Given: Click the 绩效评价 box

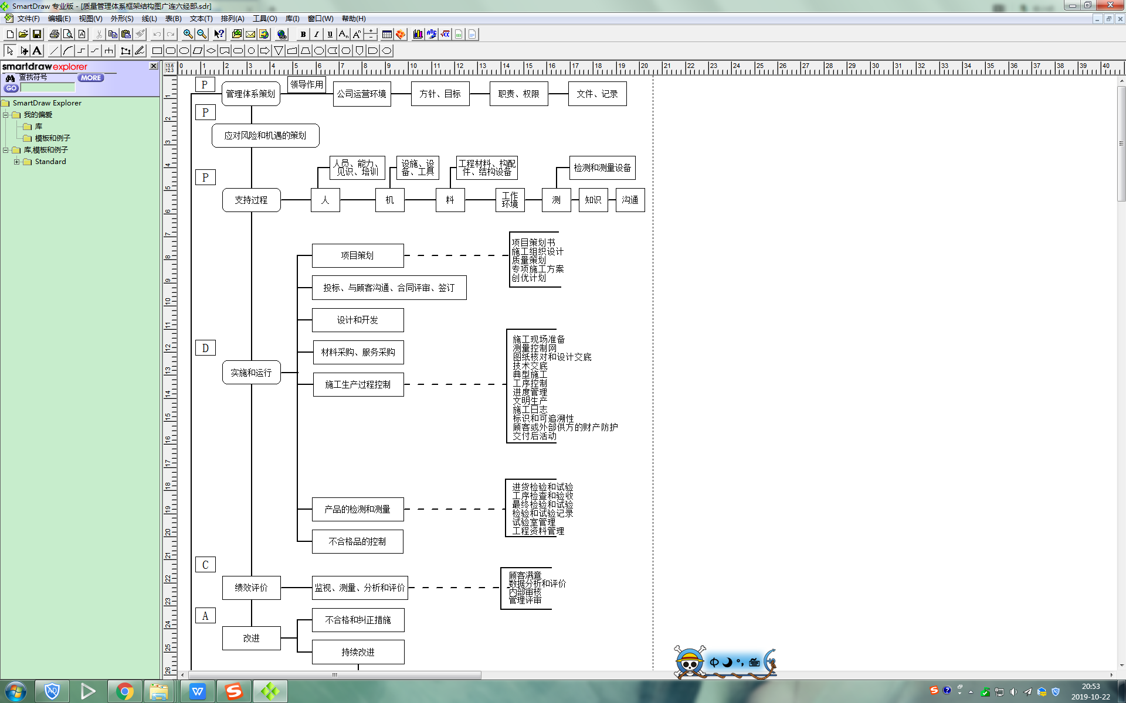Looking at the screenshot, I should click(x=251, y=588).
